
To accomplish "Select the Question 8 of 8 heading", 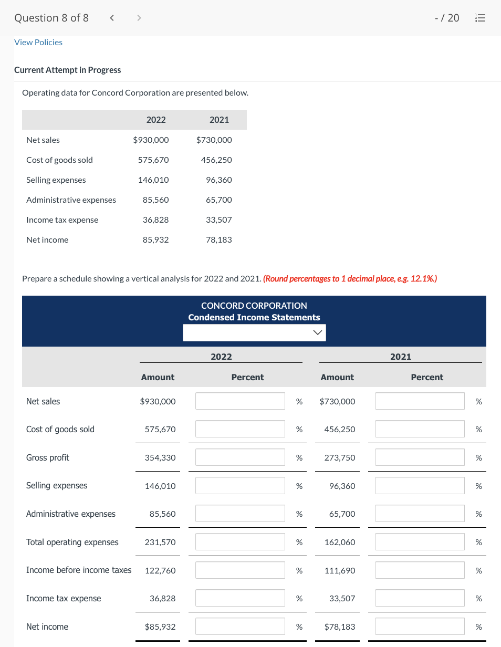I will (x=51, y=17).
